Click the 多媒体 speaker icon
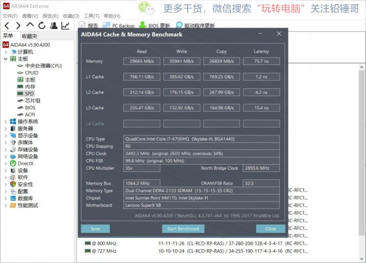The height and width of the screenshot is (263, 366). [13, 142]
